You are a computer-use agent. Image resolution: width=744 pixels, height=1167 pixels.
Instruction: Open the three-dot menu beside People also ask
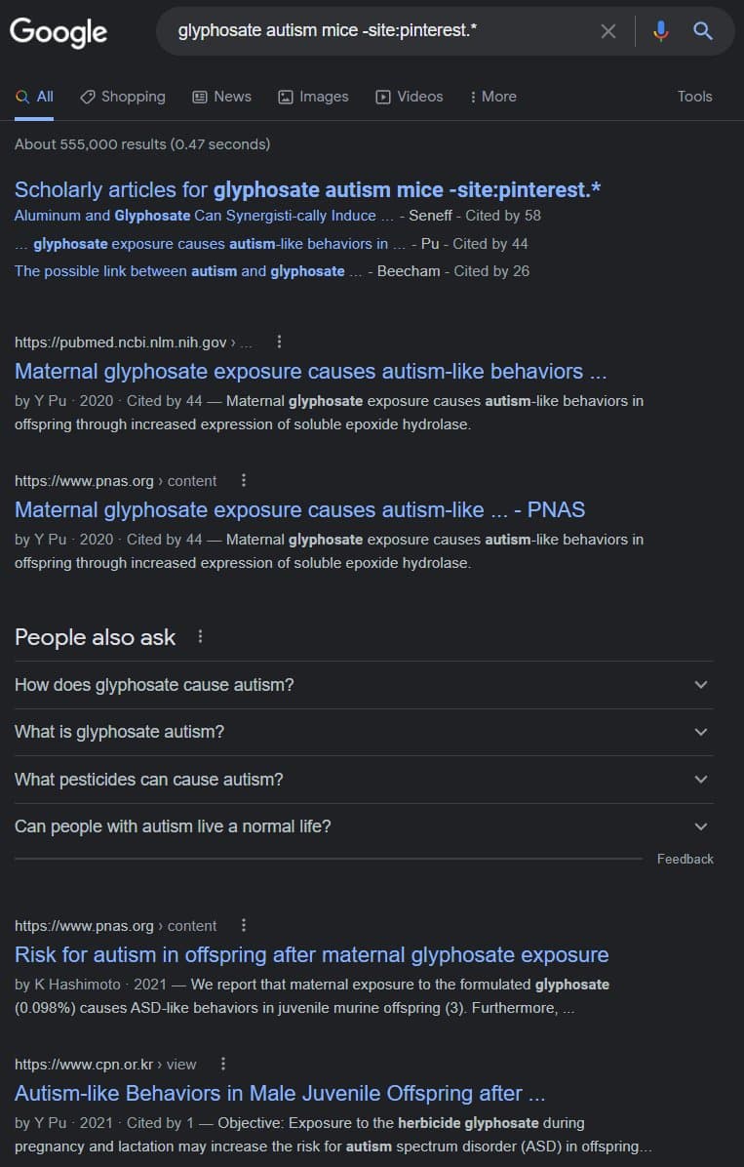[201, 636]
